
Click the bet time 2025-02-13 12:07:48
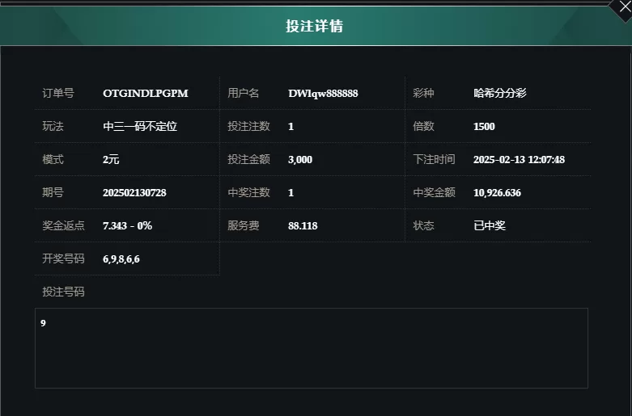(520, 160)
